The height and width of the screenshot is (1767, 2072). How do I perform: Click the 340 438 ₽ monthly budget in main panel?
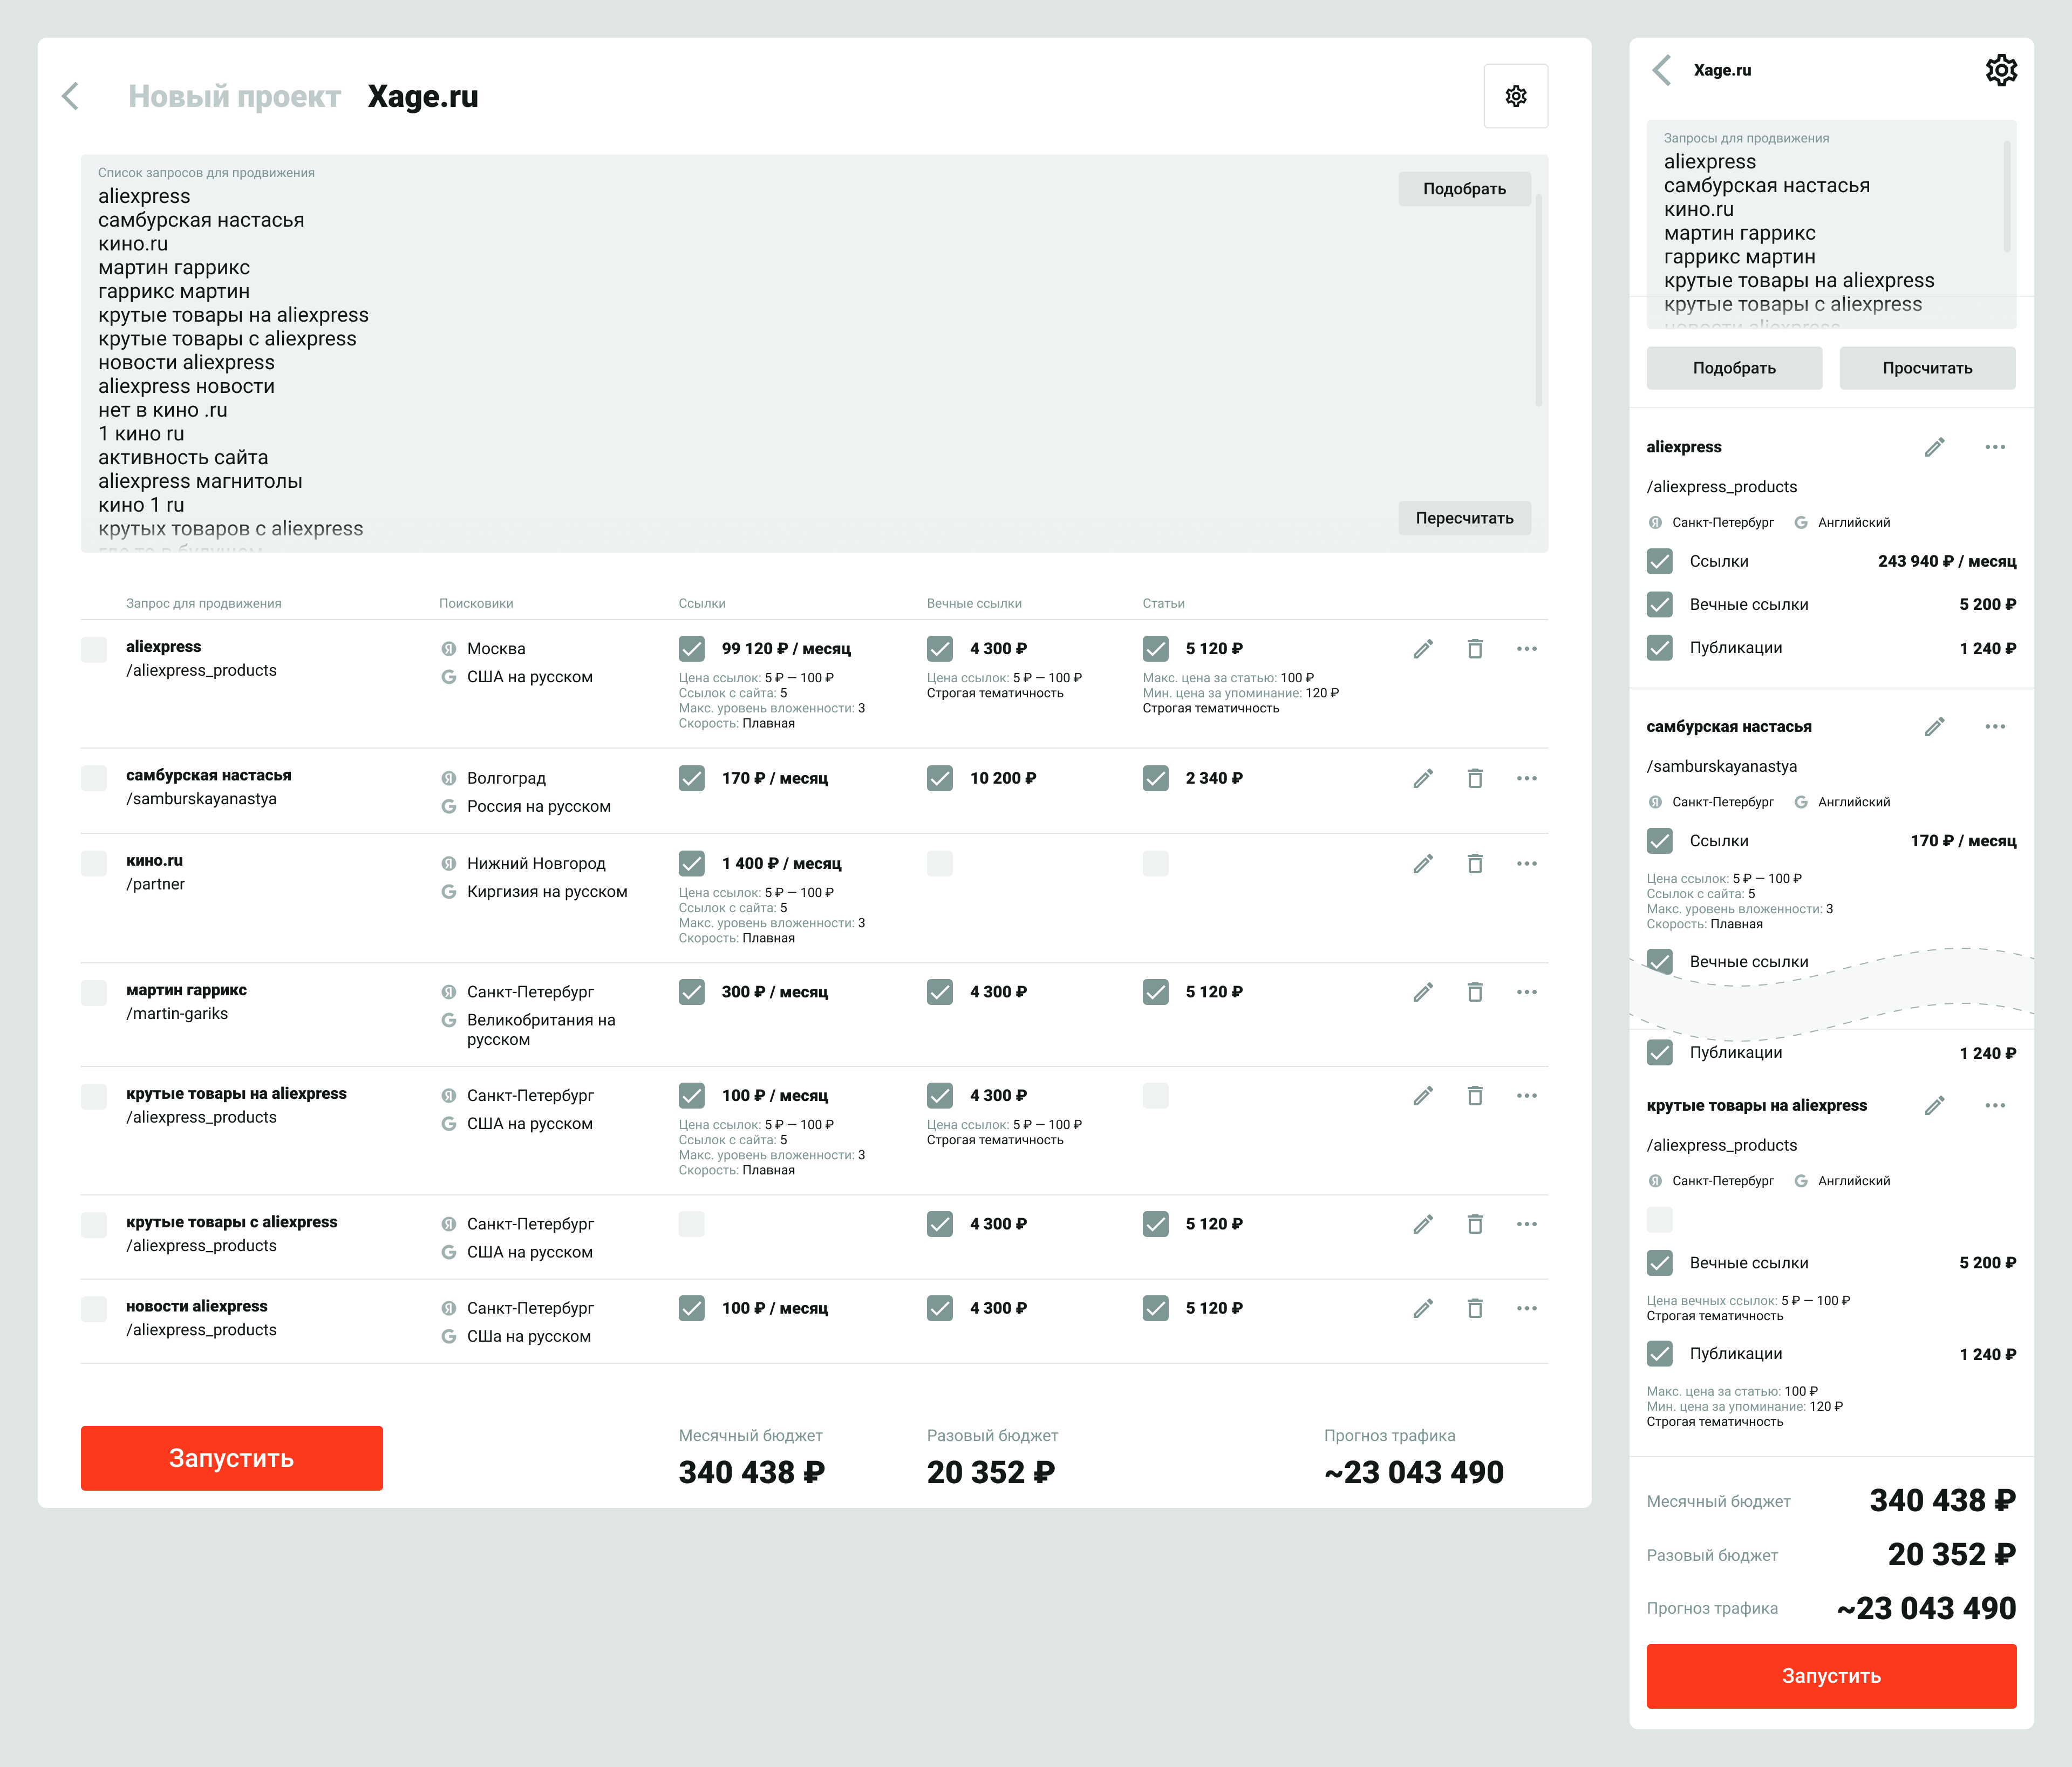coord(752,1472)
